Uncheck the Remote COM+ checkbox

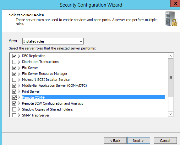tap(14, 97)
